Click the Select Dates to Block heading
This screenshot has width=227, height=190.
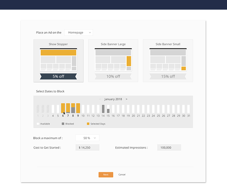point(50,91)
